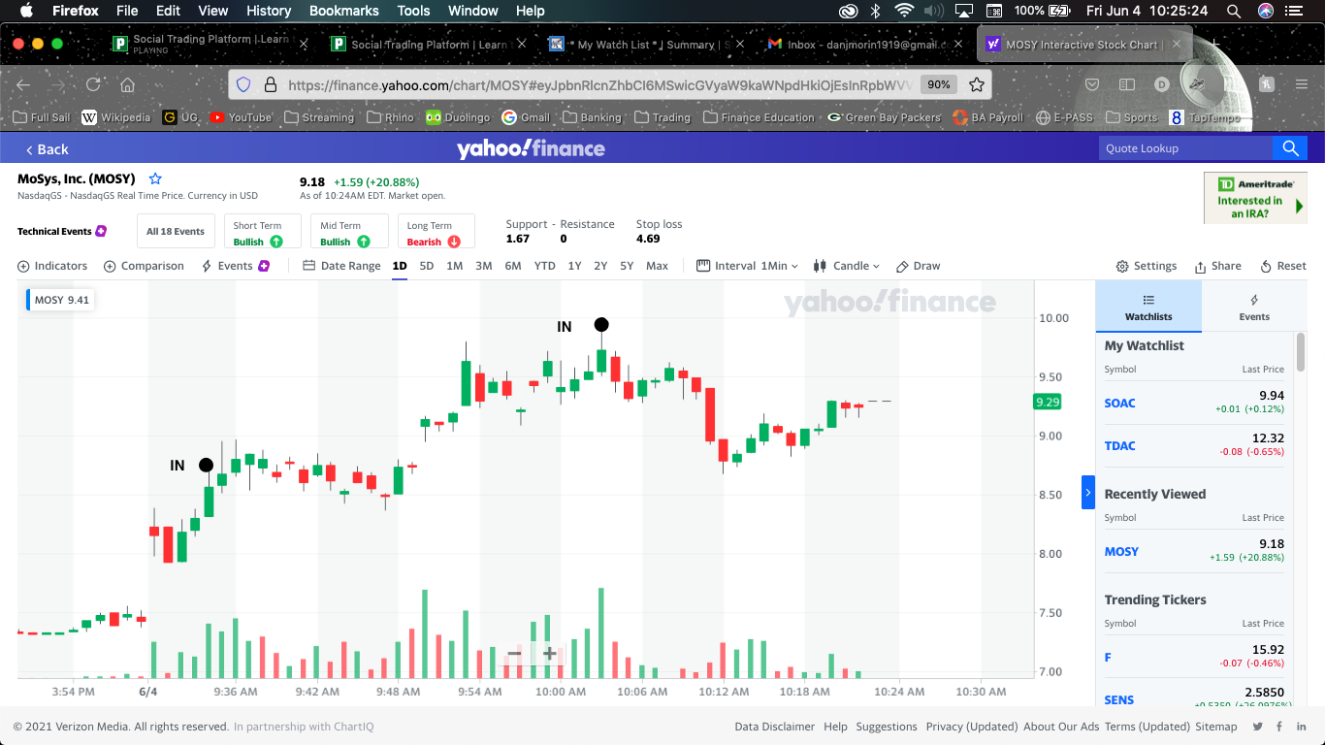Click the Yahoo Finance search magnifier button
1325x745 pixels.
pos(1290,148)
